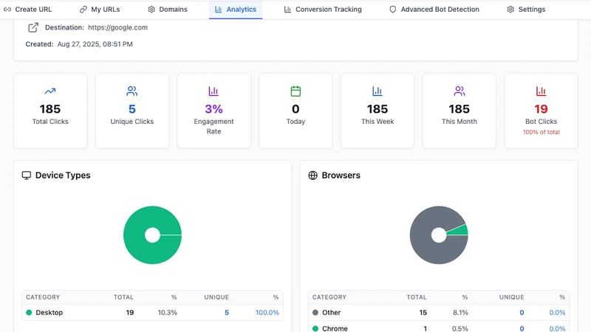This screenshot has height=332, width=591.
Task: Click the Device Types heading
Action: (x=63, y=176)
